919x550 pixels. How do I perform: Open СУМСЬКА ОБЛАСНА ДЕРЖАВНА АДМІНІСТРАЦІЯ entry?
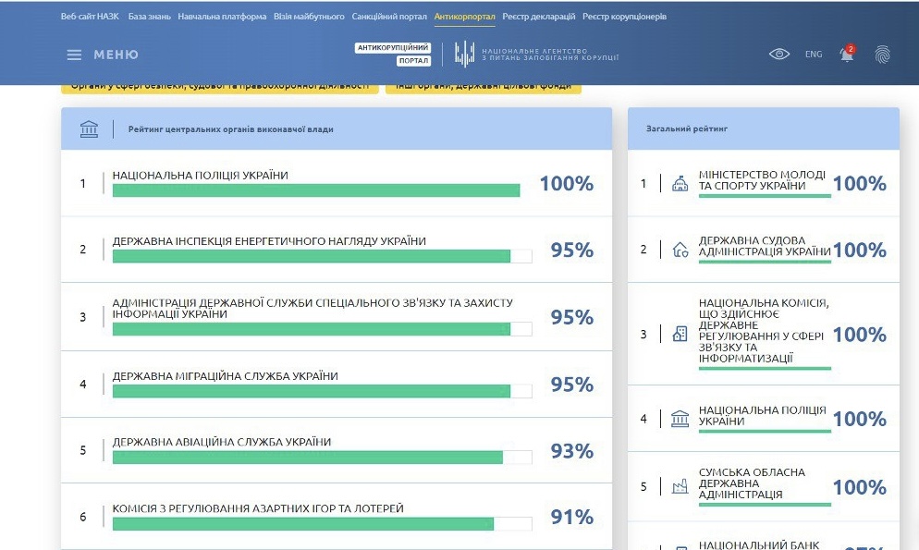(x=752, y=483)
